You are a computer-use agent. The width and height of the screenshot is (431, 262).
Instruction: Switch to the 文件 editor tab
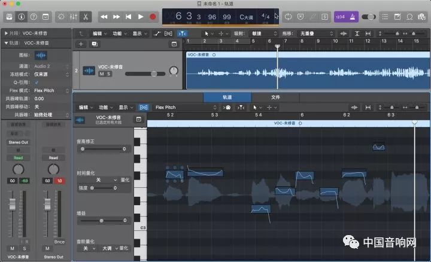[x=275, y=98]
